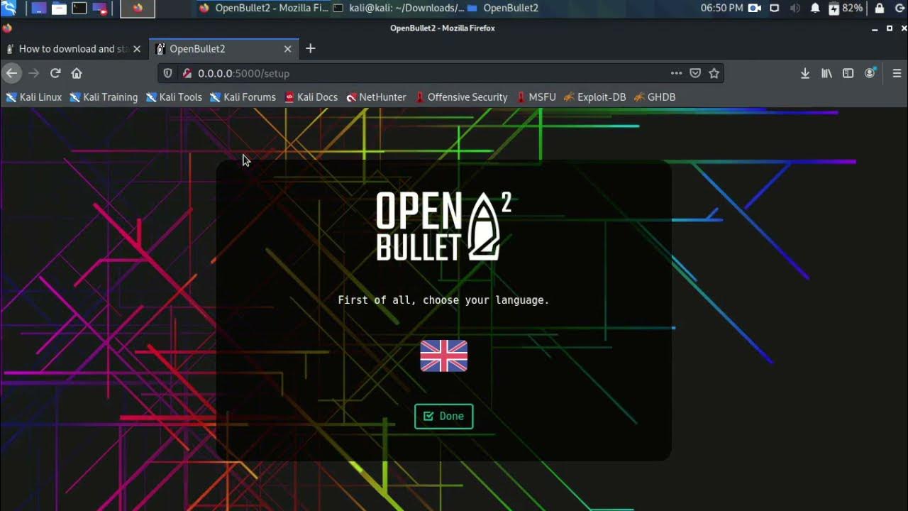Open the Kali Training bookmark
Viewport: 908px width, 511px height.
104,97
